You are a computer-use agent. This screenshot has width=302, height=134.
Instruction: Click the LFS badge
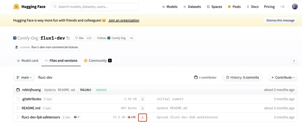click(131, 117)
